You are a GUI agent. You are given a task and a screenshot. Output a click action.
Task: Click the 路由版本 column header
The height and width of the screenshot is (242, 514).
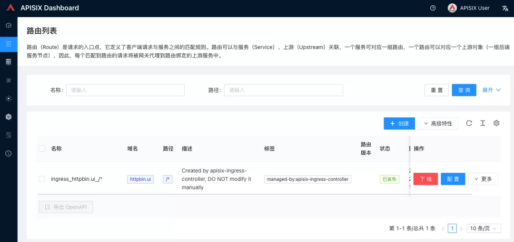pyautogui.click(x=366, y=149)
